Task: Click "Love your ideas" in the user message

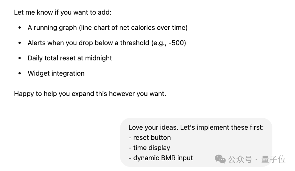Action: point(153,127)
